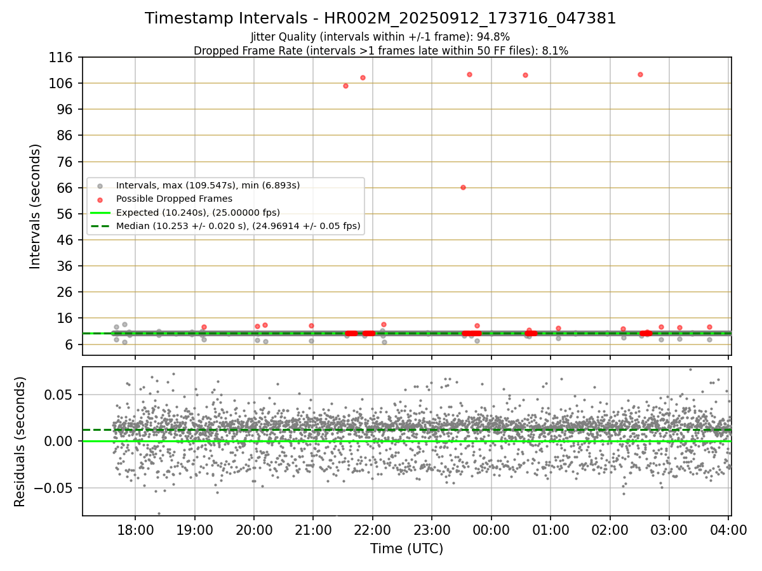
Task: Click the x-axis time label "23:00"
Action: coord(432,530)
